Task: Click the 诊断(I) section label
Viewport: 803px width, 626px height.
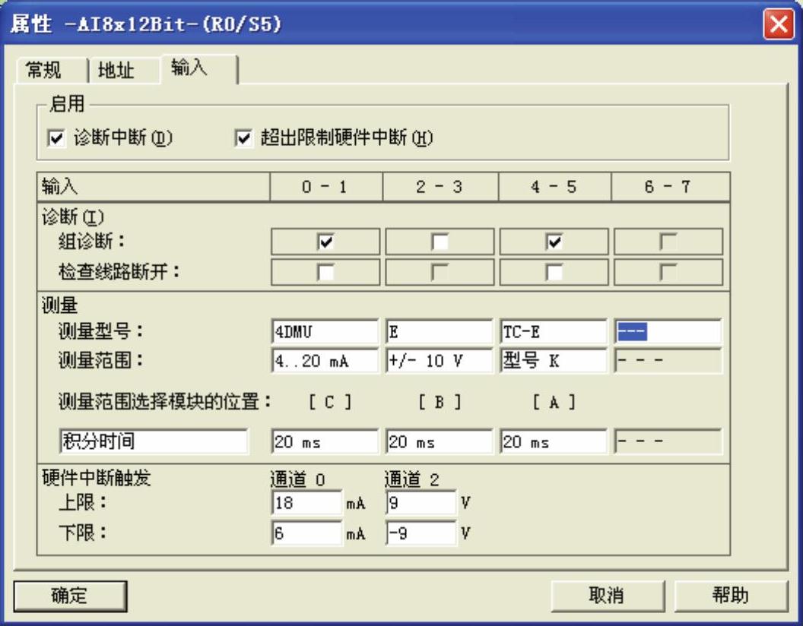Action: pyautogui.click(x=73, y=217)
